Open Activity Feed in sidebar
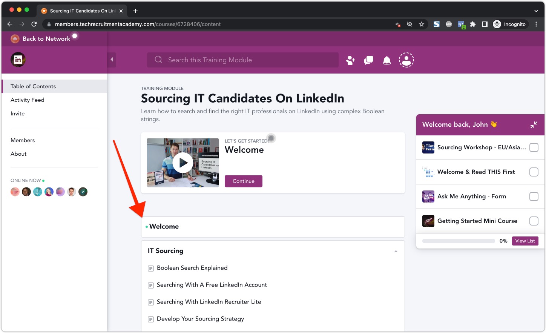546x333 pixels. coord(28,100)
